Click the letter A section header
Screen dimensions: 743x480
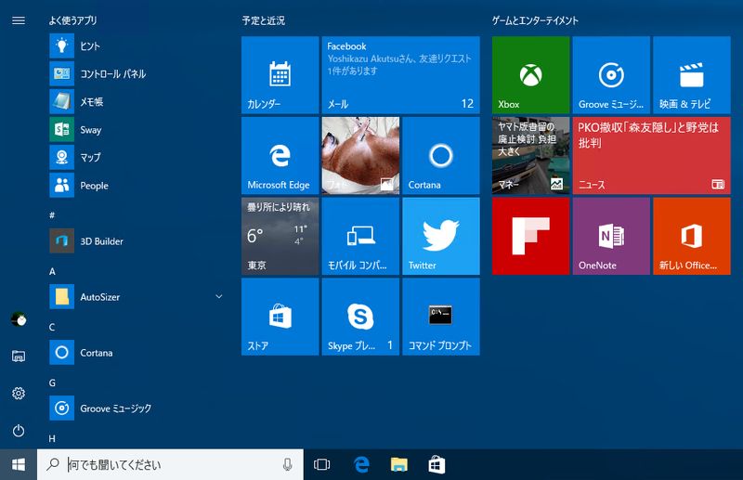click(52, 271)
